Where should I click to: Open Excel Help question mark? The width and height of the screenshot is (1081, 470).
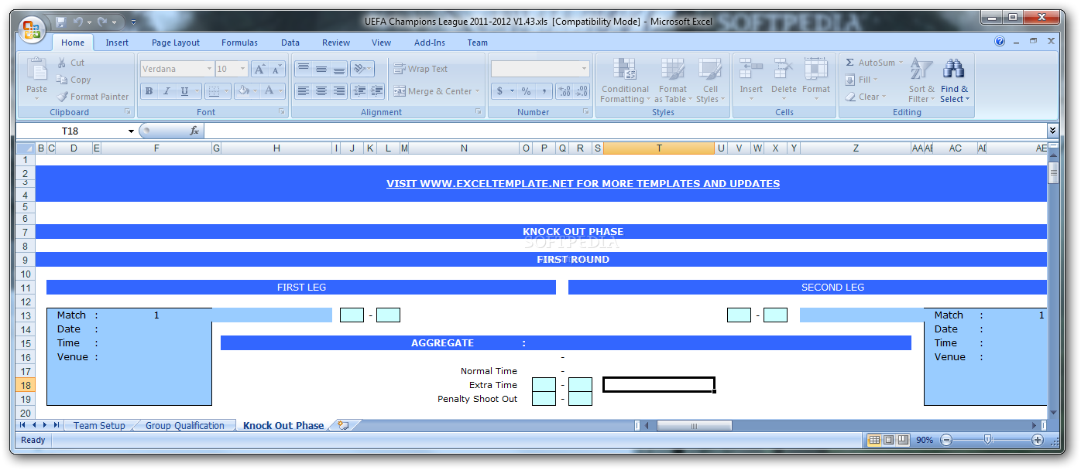(1000, 42)
